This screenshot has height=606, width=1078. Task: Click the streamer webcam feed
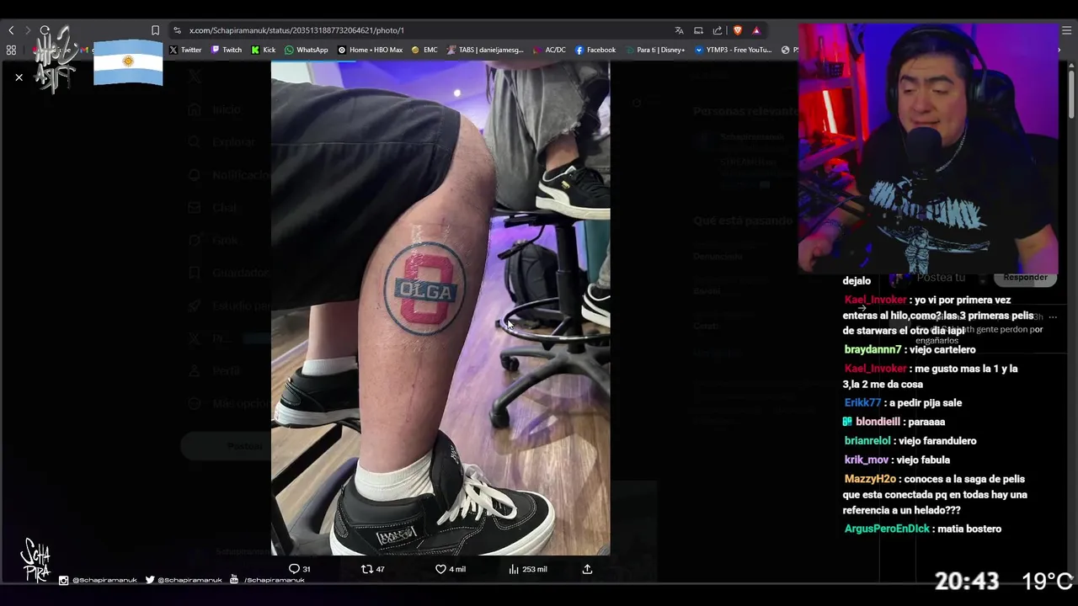[928, 148]
